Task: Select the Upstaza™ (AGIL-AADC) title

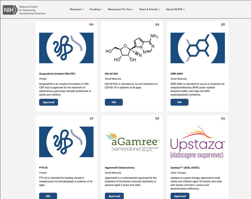Action: pos(185,168)
